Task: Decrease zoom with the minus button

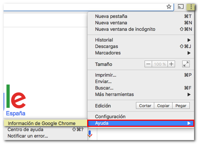Action: [148, 64]
